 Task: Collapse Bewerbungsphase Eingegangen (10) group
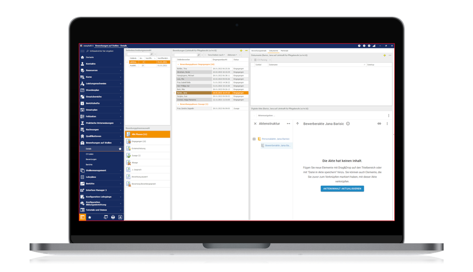point(178,65)
